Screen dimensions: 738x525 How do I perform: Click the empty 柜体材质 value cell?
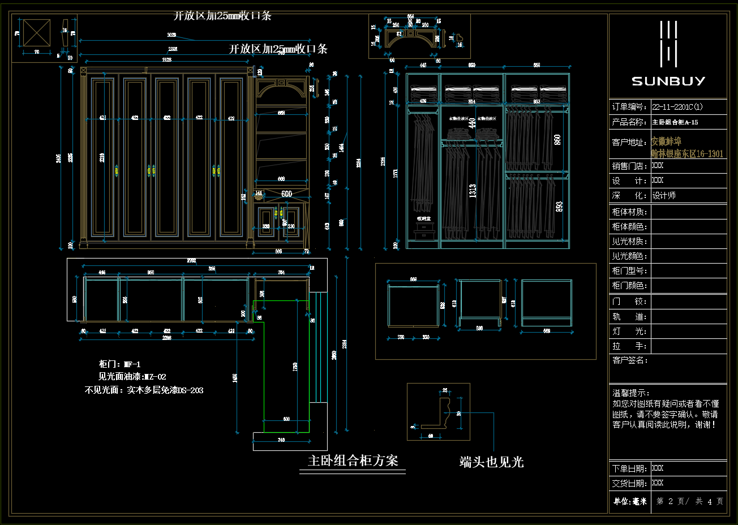[688, 212]
